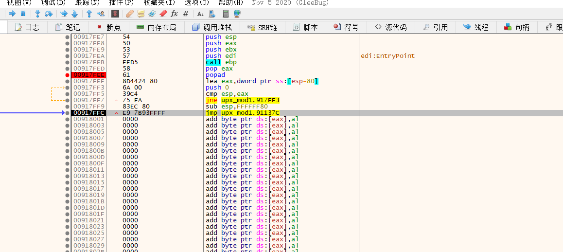
Task: Open the 收藏夹(I) menu
Action: [159, 3]
